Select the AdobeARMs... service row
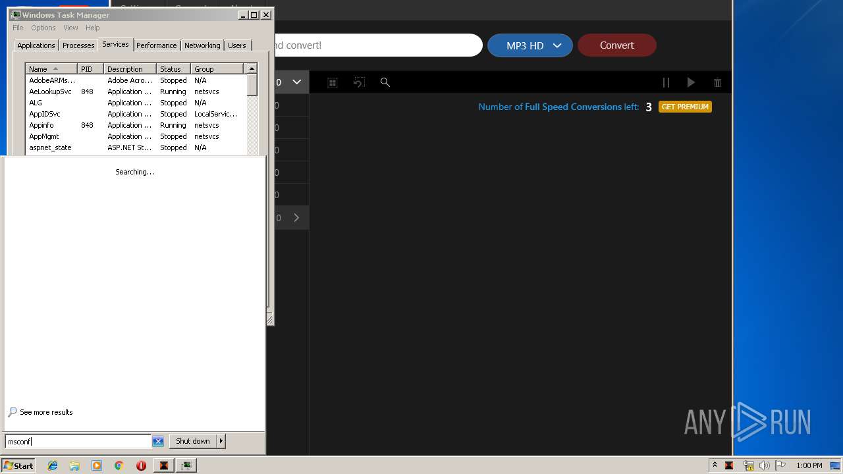843x474 pixels. 136,80
